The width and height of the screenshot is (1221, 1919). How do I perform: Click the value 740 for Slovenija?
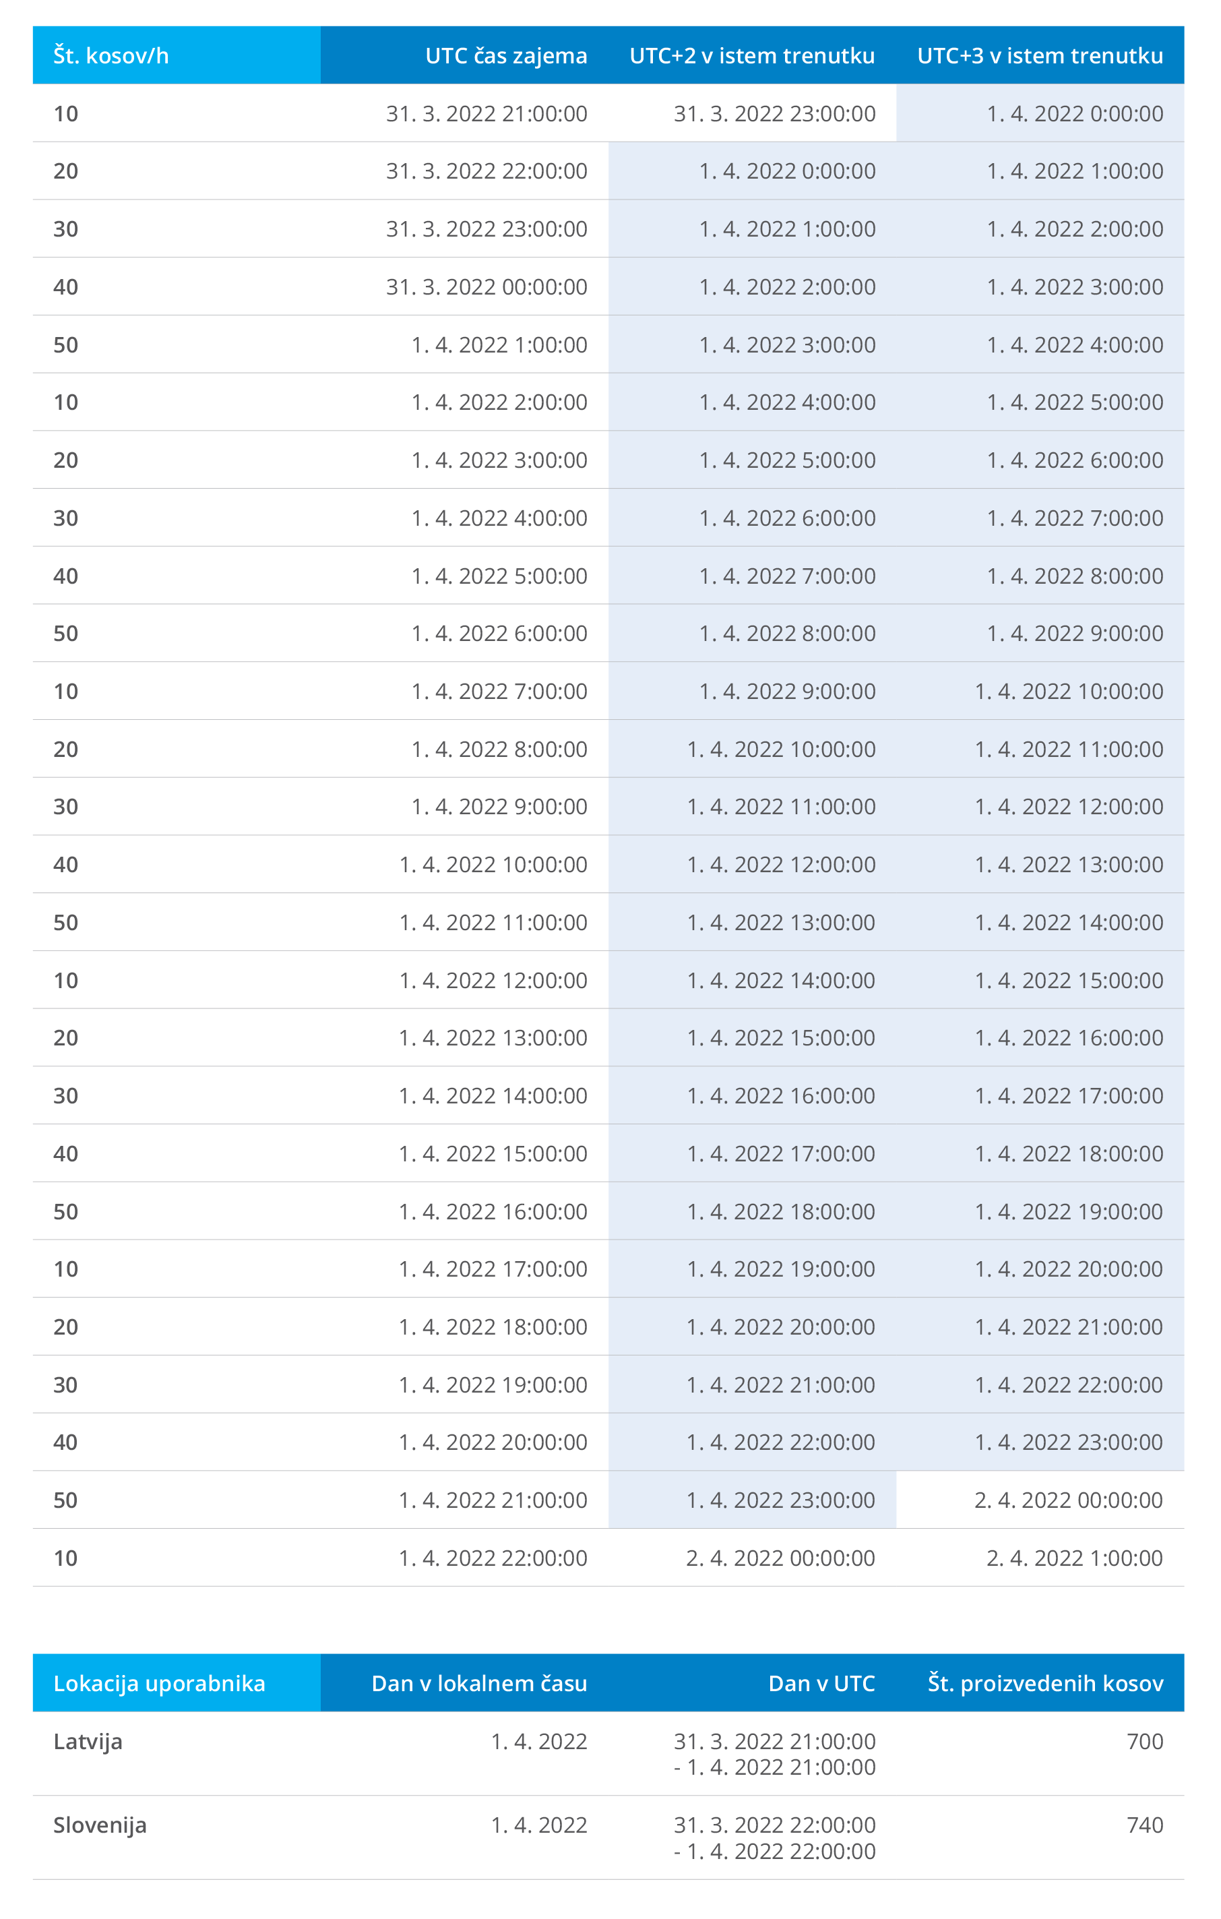pos(1145,1825)
